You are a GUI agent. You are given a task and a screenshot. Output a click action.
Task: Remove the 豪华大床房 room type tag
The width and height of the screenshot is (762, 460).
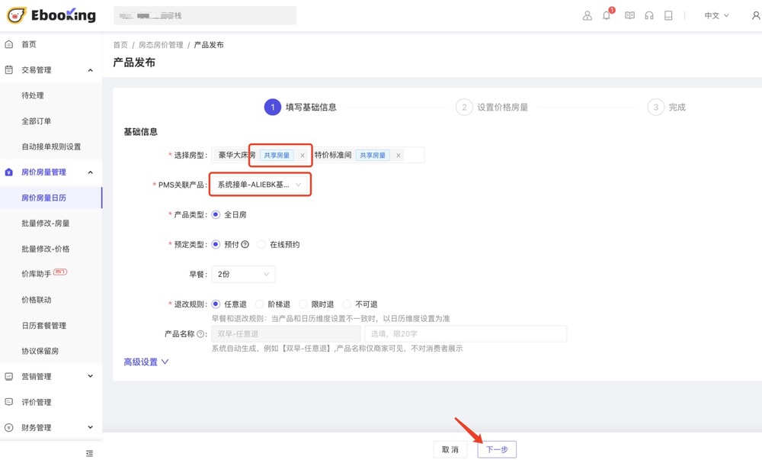click(303, 156)
